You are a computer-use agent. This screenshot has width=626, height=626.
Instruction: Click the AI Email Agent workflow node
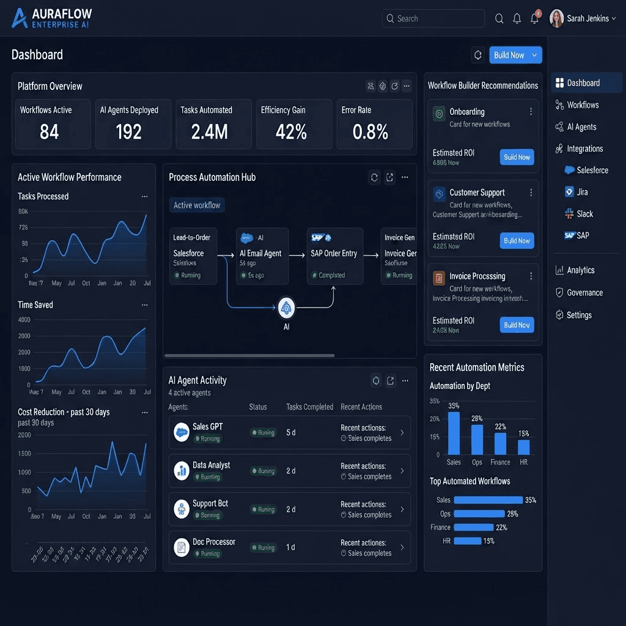(262, 256)
